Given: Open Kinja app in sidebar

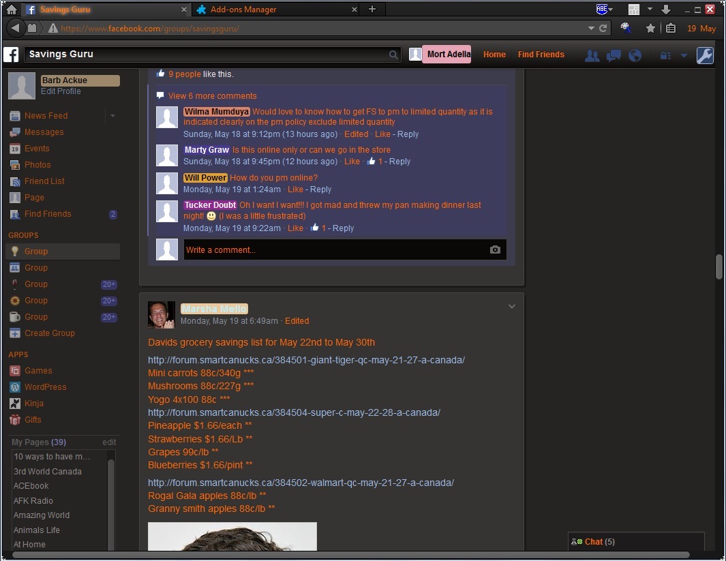Looking at the screenshot, I should 34,403.
